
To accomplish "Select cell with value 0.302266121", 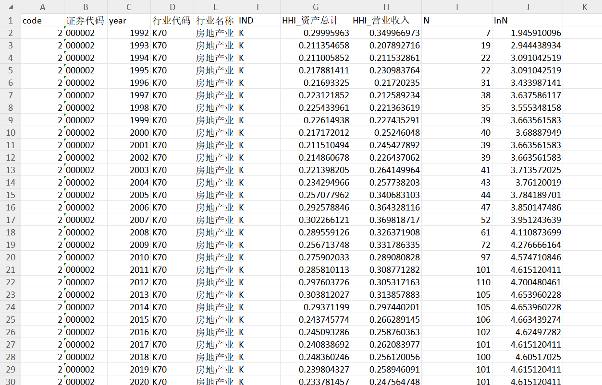I will pos(316,220).
